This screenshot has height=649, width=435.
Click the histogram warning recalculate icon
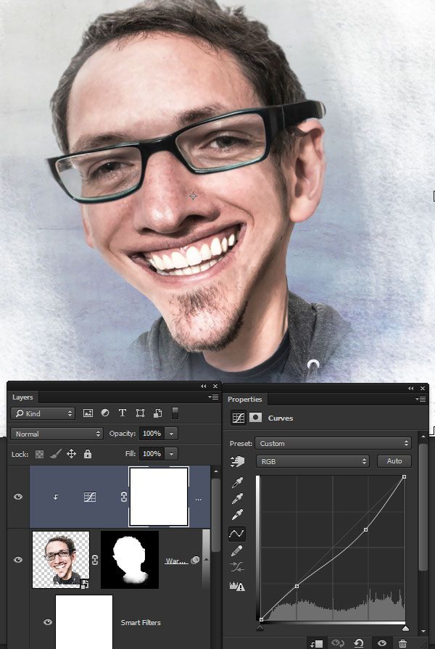click(x=237, y=586)
